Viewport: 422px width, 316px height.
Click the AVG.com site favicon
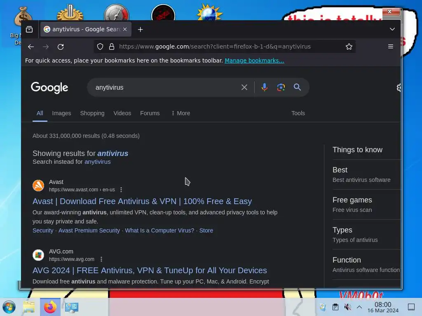tap(38, 255)
